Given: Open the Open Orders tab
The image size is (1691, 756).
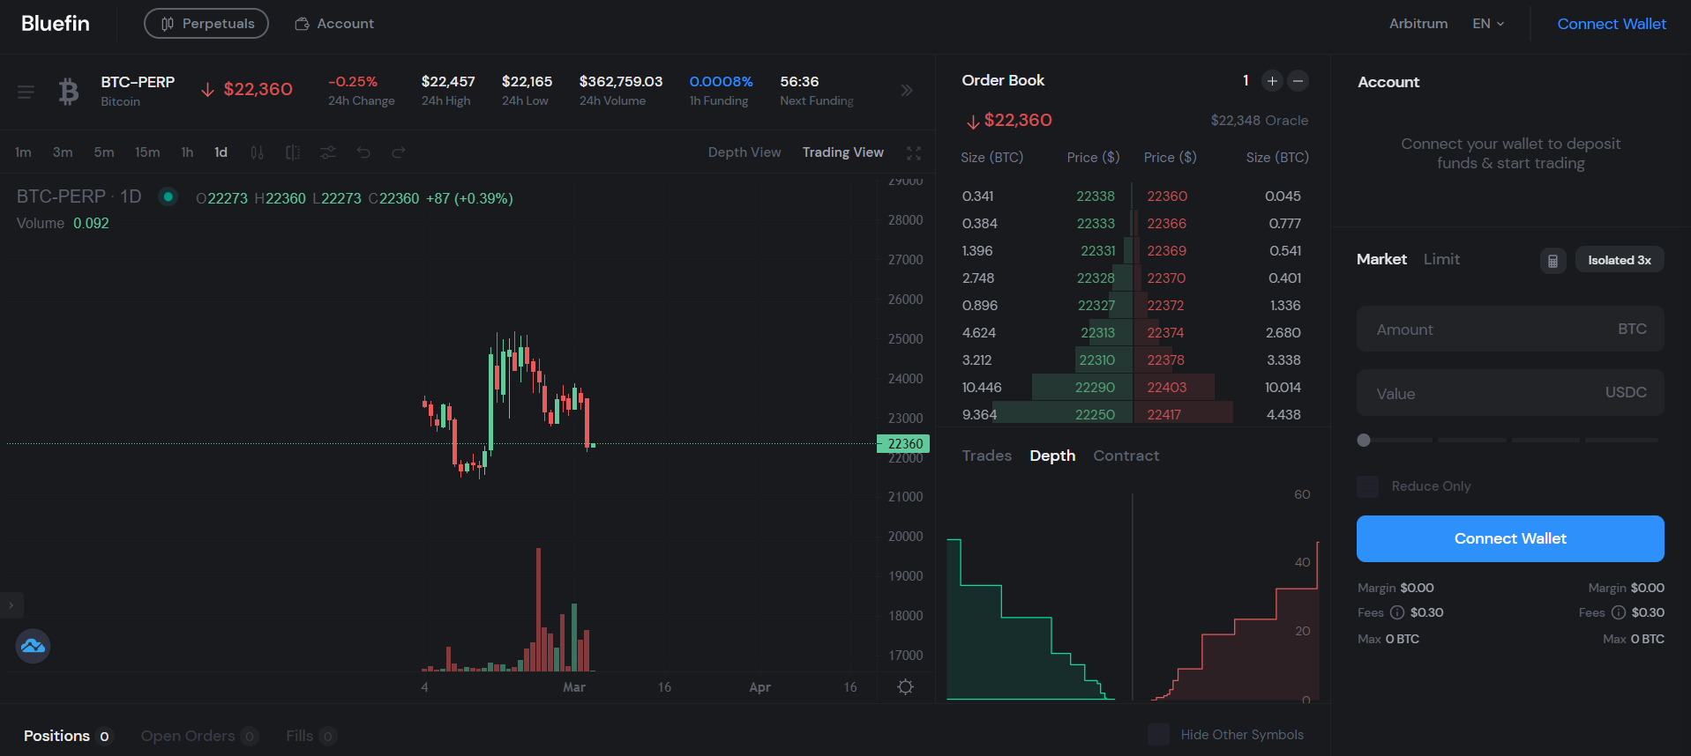Looking at the screenshot, I should point(199,736).
